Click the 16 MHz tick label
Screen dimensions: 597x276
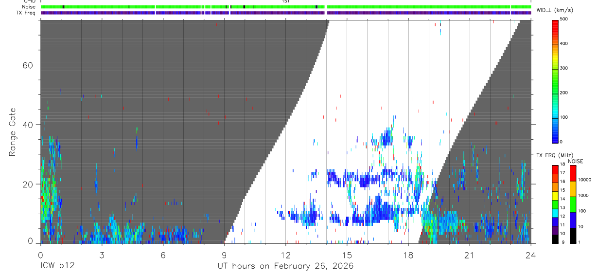562,182
